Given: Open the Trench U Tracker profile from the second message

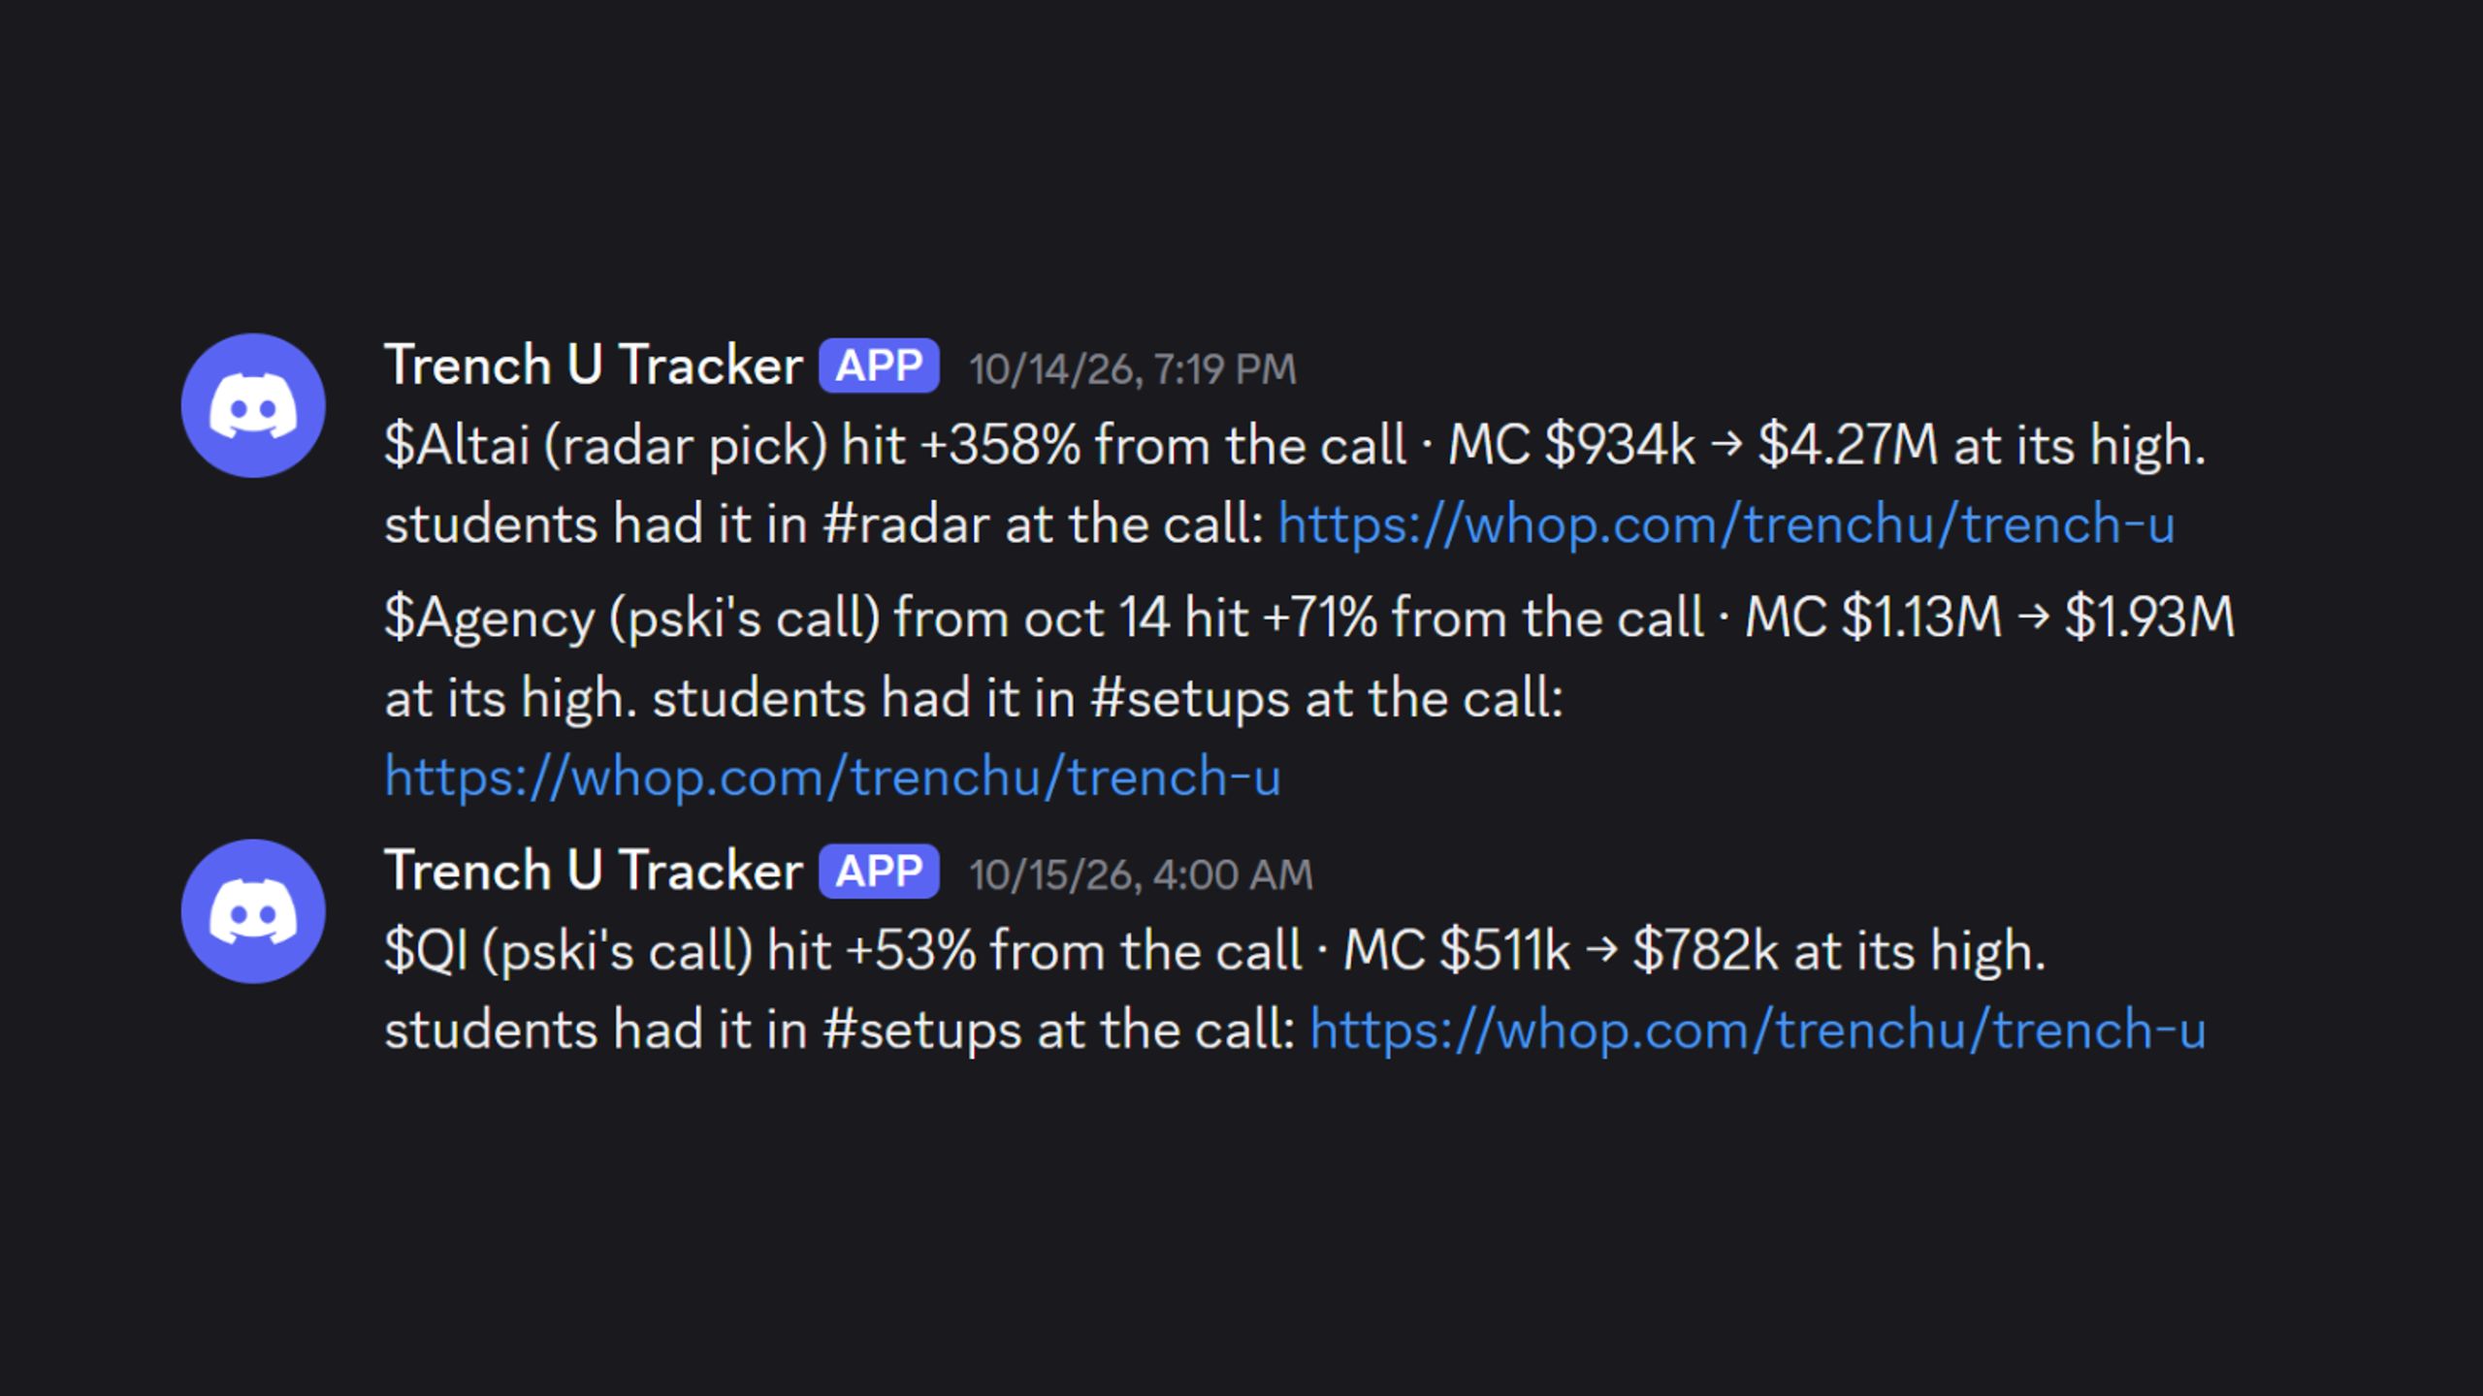Looking at the screenshot, I should coord(594,872).
